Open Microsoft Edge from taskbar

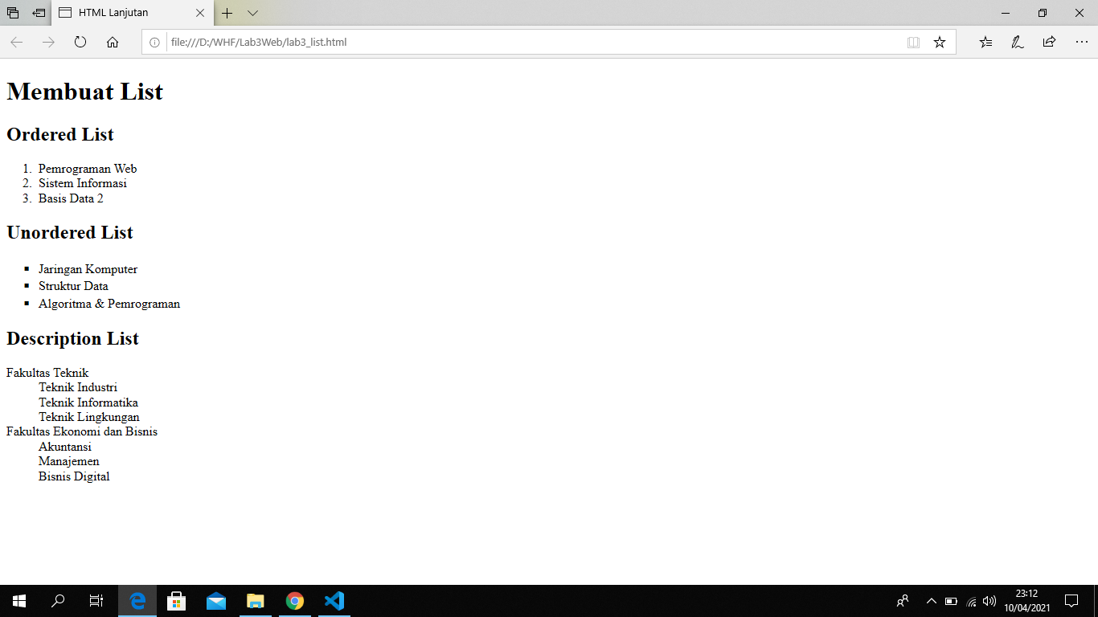[x=137, y=601]
